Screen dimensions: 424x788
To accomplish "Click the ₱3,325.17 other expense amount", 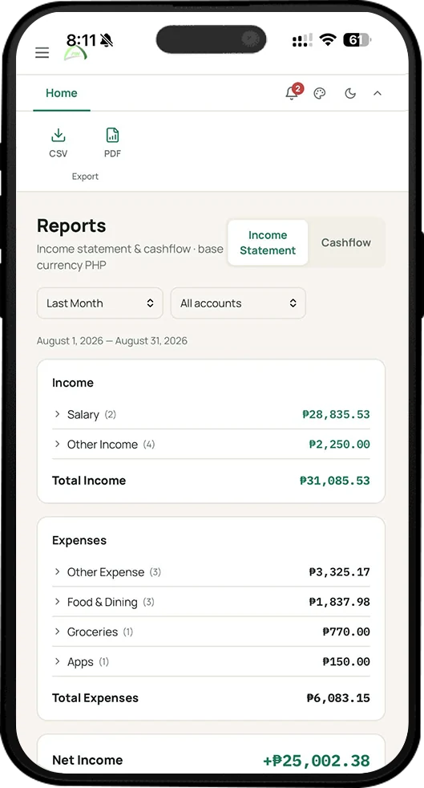I will coord(340,572).
